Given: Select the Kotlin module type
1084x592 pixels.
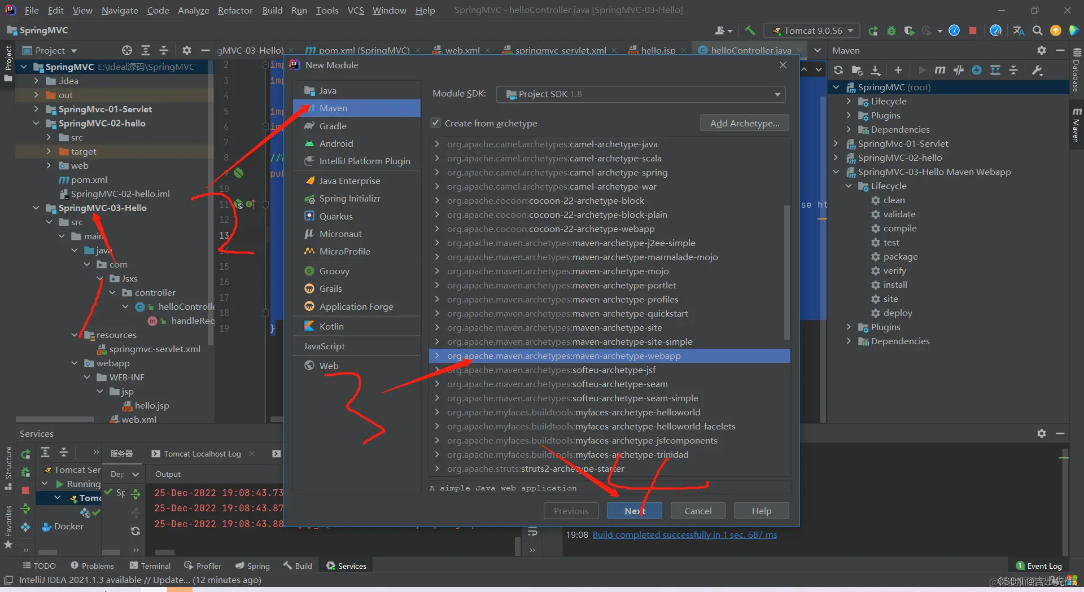Looking at the screenshot, I should click(x=357, y=326).
